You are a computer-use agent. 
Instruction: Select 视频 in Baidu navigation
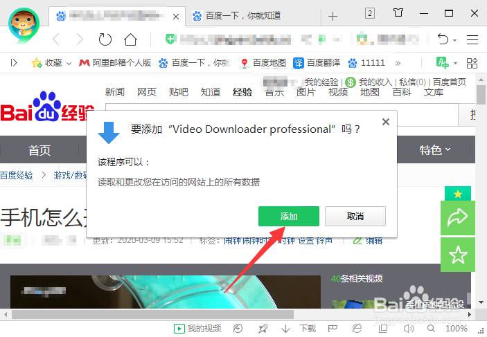tap(338, 92)
